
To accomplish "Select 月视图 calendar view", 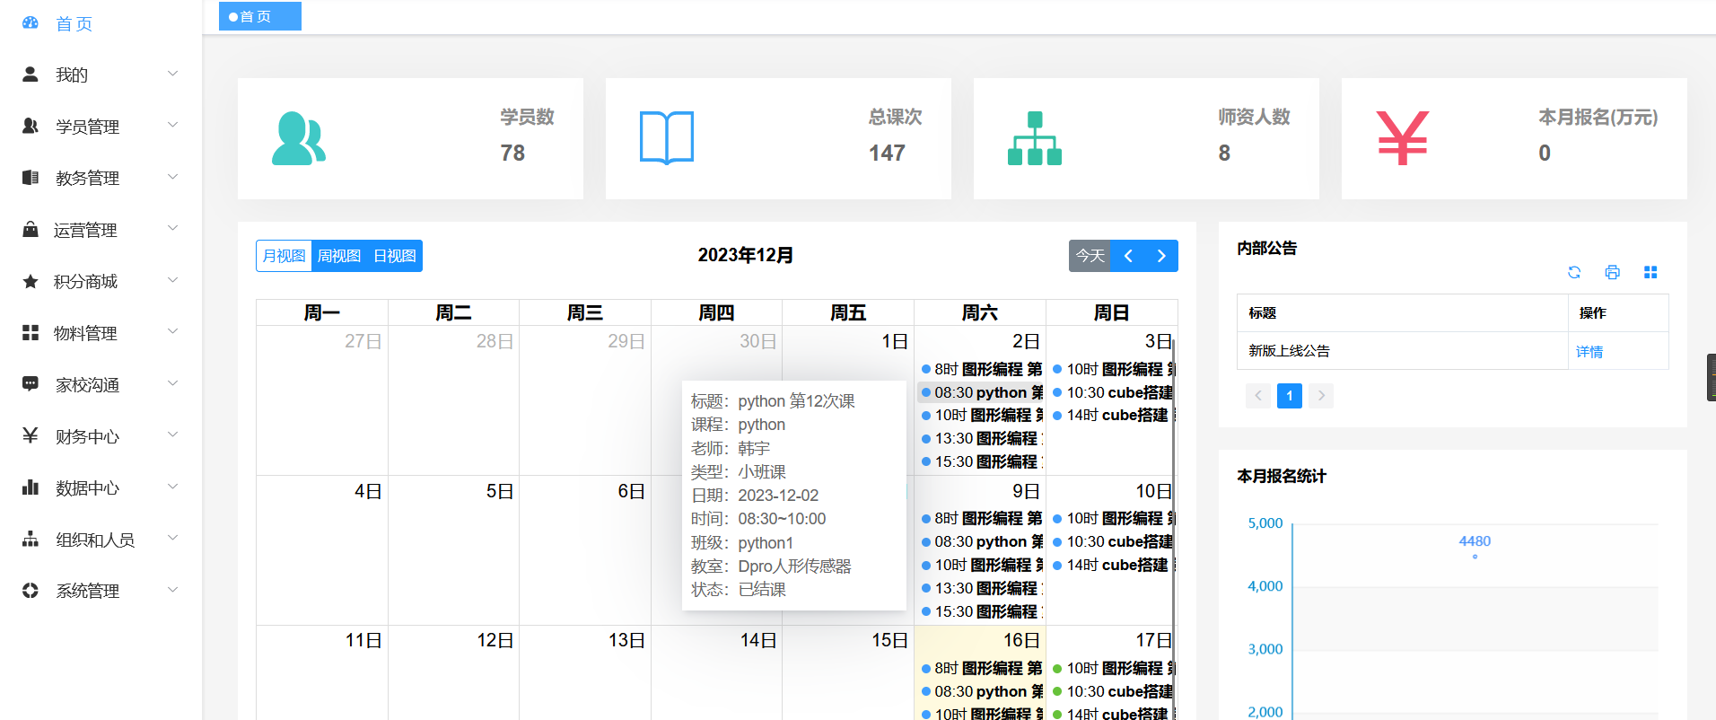I will (284, 256).
